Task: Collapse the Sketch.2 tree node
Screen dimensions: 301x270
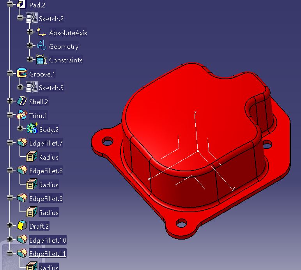Action: click(x=20, y=18)
